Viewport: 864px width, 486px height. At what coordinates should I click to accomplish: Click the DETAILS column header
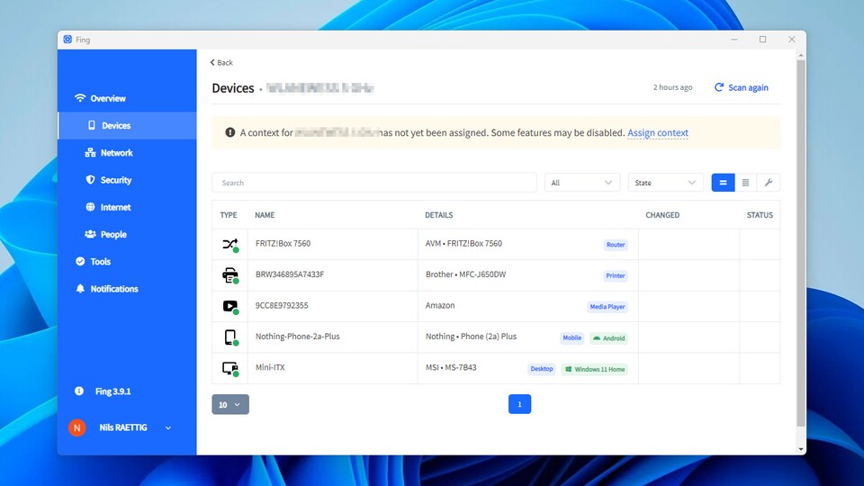[438, 215]
